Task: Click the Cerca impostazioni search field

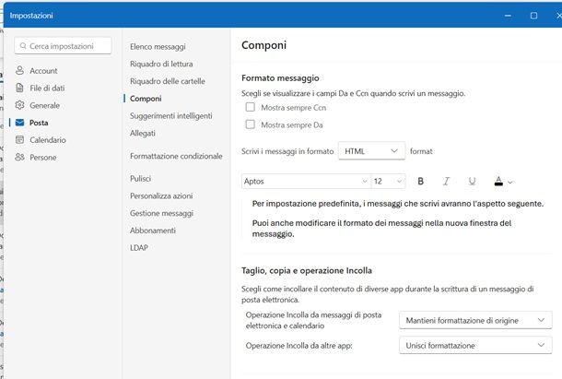Action: pos(63,46)
